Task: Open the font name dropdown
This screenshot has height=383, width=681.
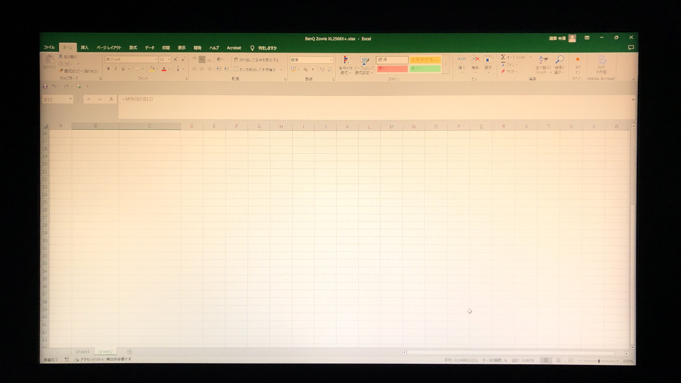Action: coord(156,60)
